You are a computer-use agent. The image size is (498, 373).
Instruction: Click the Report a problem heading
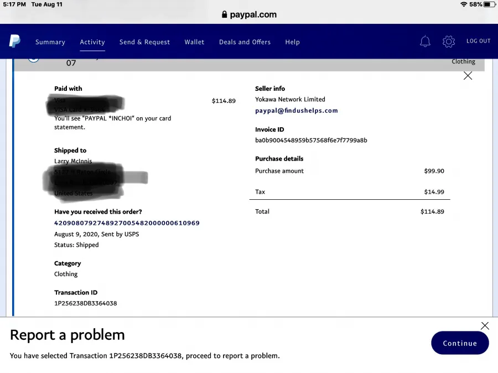(68, 335)
